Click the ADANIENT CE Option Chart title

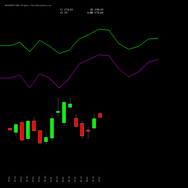(28, 6)
